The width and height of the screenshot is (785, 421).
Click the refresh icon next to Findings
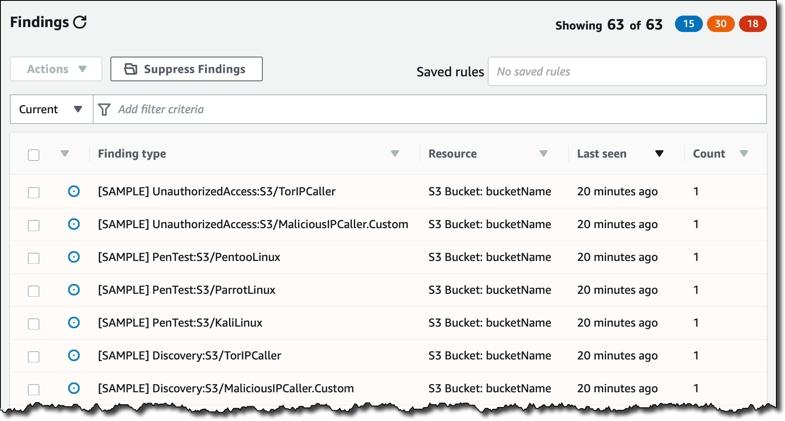click(80, 22)
